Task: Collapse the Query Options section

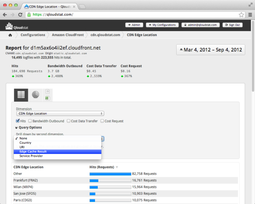Action: (29, 127)
